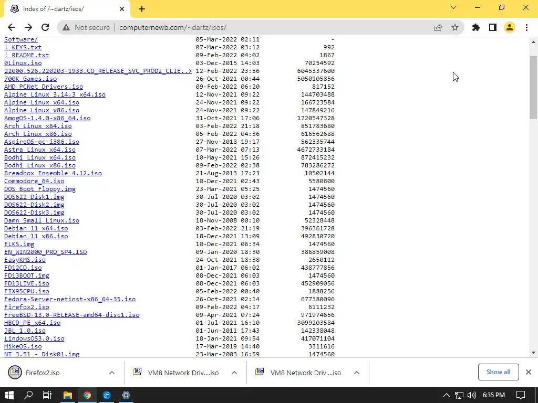Image resolution: width=538 pixels, height=403 pixels.
Task: Switch to Chrome in the taskbar
Action: click(x=87, y=395)
